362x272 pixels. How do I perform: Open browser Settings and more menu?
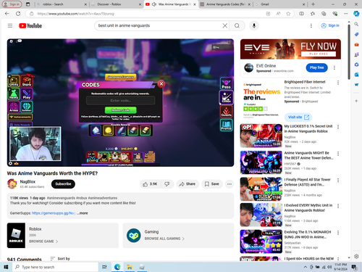tap(346, 14)
